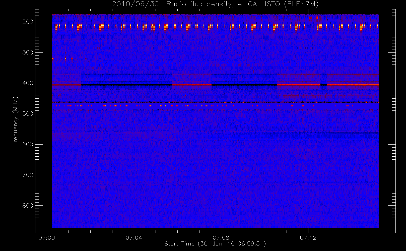The width and height of the screenshot is (406, 251).
Task: Click the 07:12 time tick label
Action: click(x=308, y=238)
